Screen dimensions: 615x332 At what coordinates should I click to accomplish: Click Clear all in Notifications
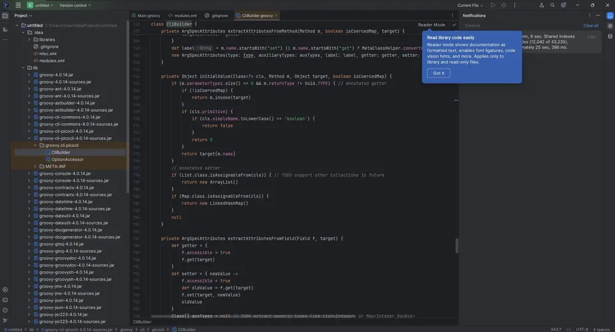coord(590,25)
